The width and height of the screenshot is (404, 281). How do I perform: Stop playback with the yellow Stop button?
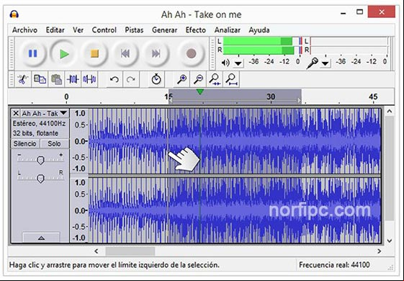coord(94,53)
